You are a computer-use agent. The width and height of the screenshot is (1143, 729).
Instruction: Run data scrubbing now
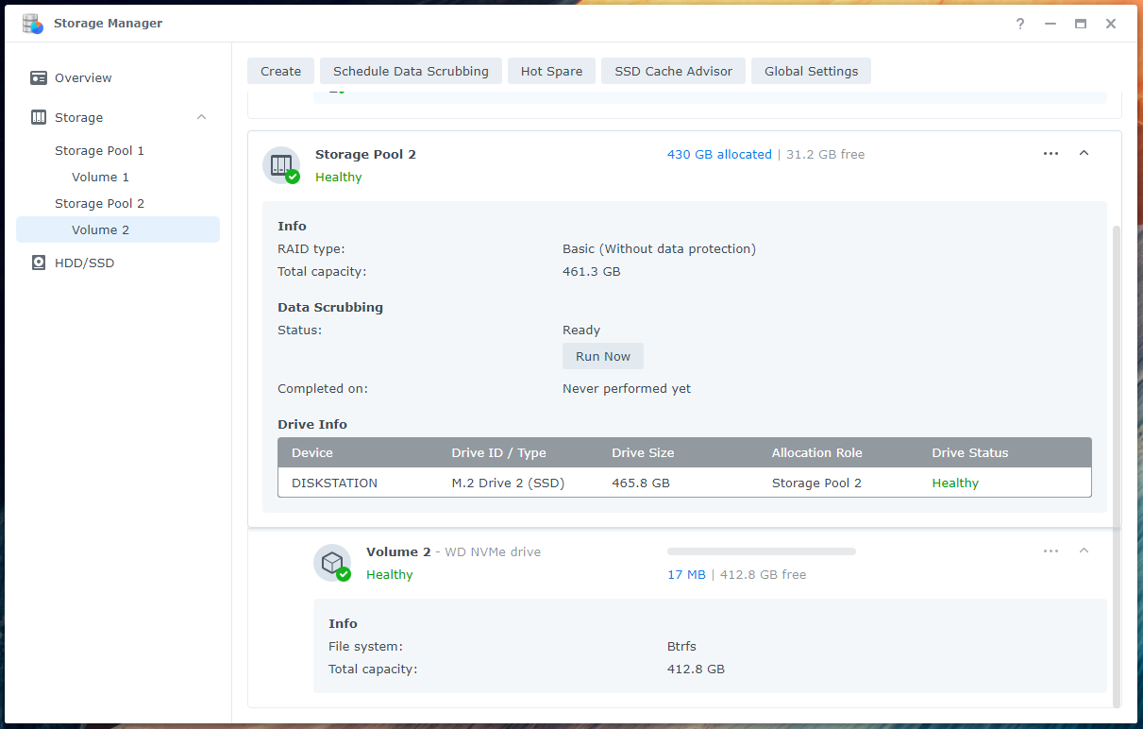click(602, 356)
